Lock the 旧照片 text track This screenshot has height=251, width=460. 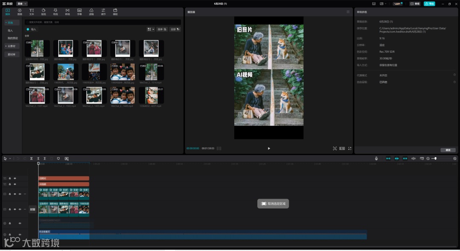[10, 178]
